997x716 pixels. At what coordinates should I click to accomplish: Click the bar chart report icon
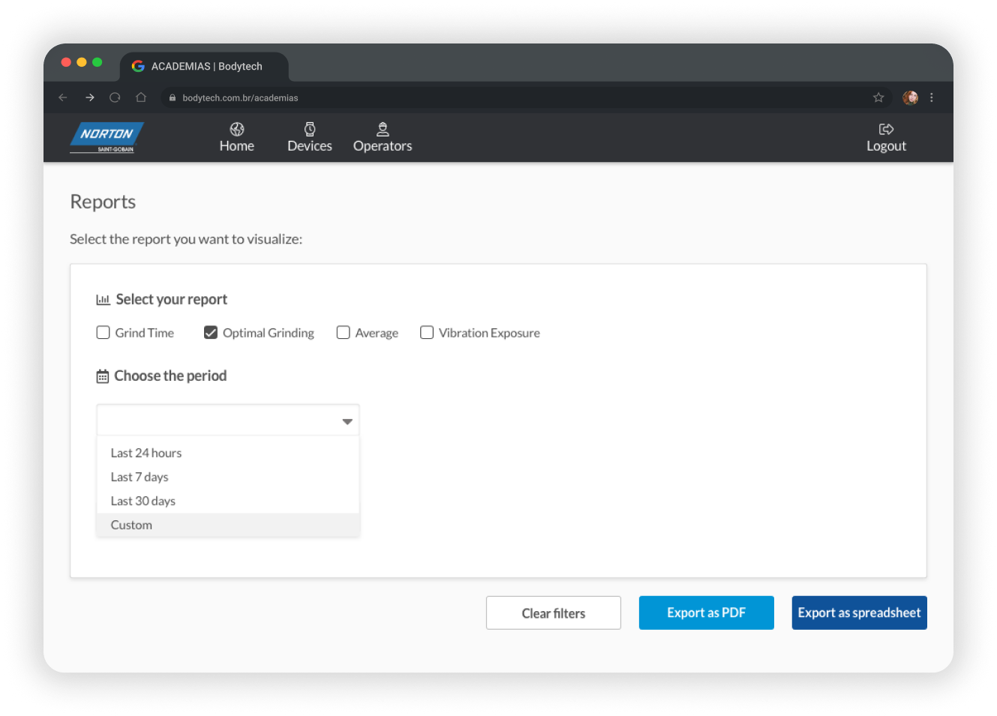coord(103,300)
